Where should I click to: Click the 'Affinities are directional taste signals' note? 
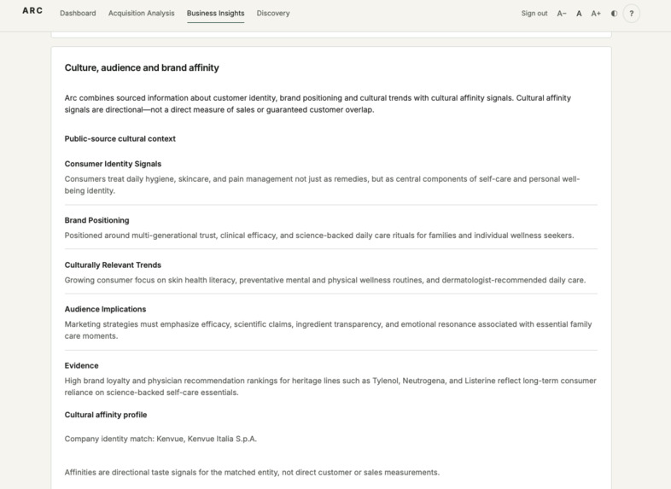pyautogui.click(x=252, y=472)
